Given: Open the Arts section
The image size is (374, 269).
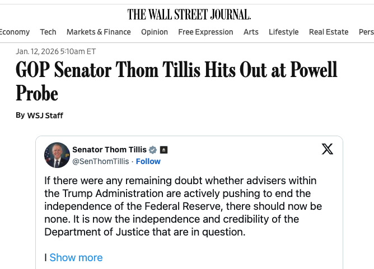Looking at the screenshot, I should (x=251, y=32).
